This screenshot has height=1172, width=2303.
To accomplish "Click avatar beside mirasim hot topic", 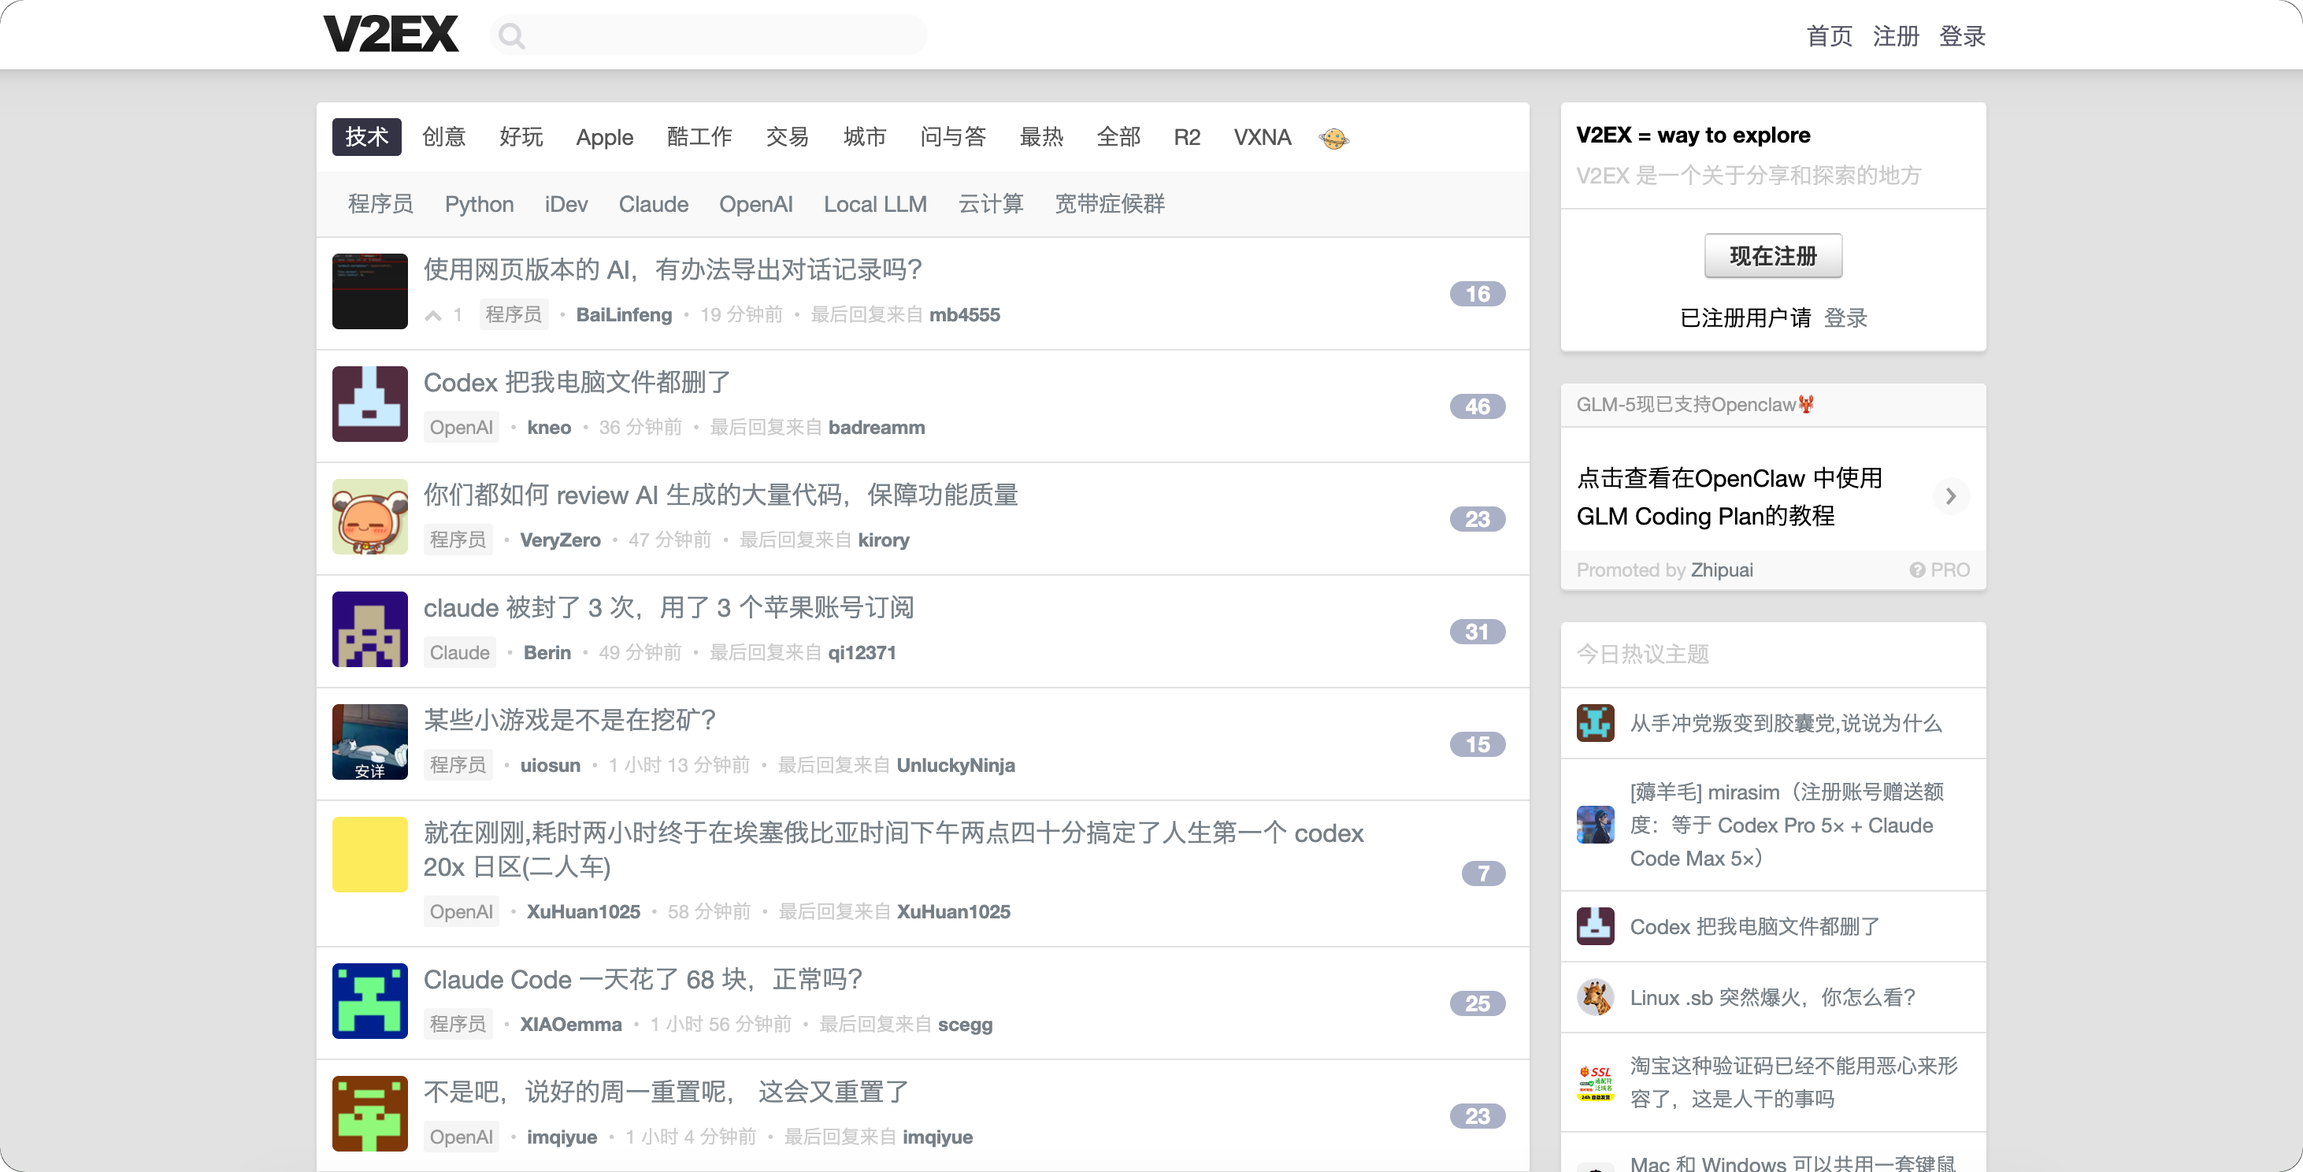I will click(x=1596, y=825).
